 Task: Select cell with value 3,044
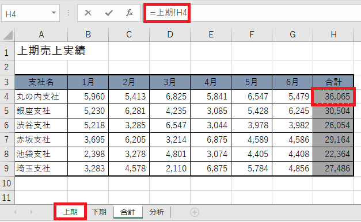point(211,125)
